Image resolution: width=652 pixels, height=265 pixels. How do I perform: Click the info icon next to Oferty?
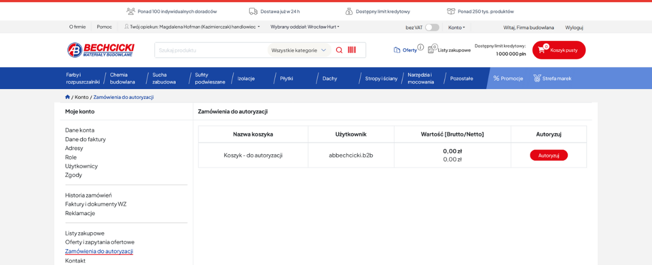point(421,47)
